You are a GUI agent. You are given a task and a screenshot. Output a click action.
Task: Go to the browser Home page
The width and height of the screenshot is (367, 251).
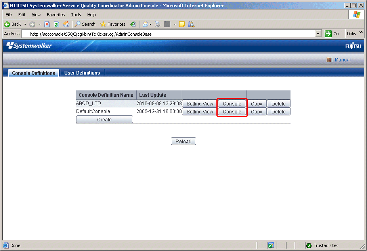pos(66,24)
